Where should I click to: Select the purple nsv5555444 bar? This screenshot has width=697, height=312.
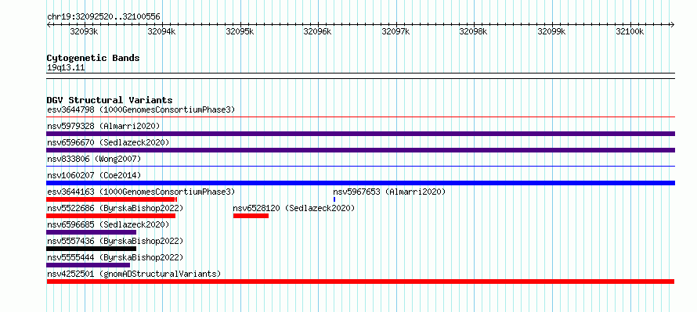click(88, 265)
